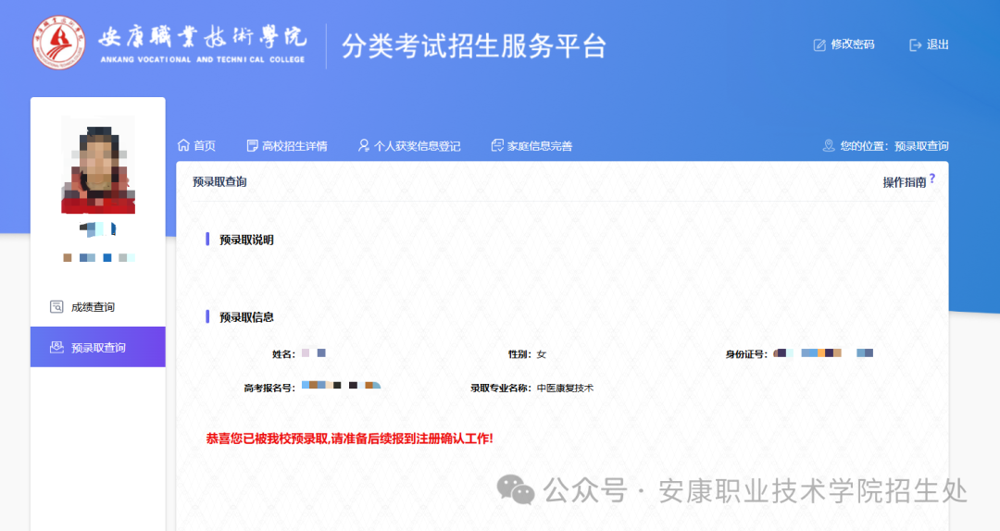Open 个人获奖信息登记 menu item
The image size is (1000, 531).
[x=417, y=145]
